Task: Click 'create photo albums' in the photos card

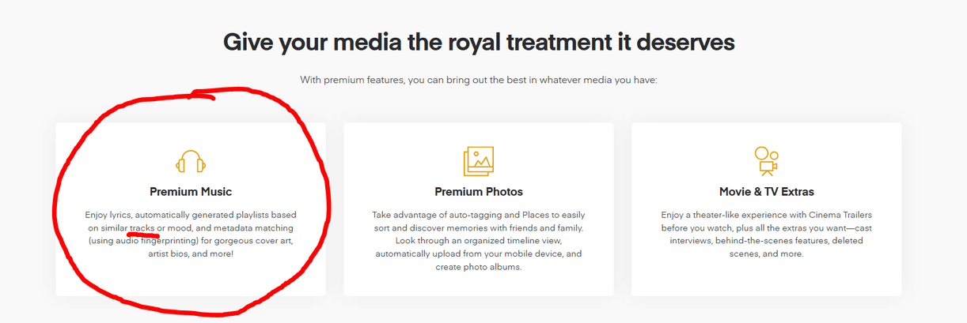Action: (479, 267)
